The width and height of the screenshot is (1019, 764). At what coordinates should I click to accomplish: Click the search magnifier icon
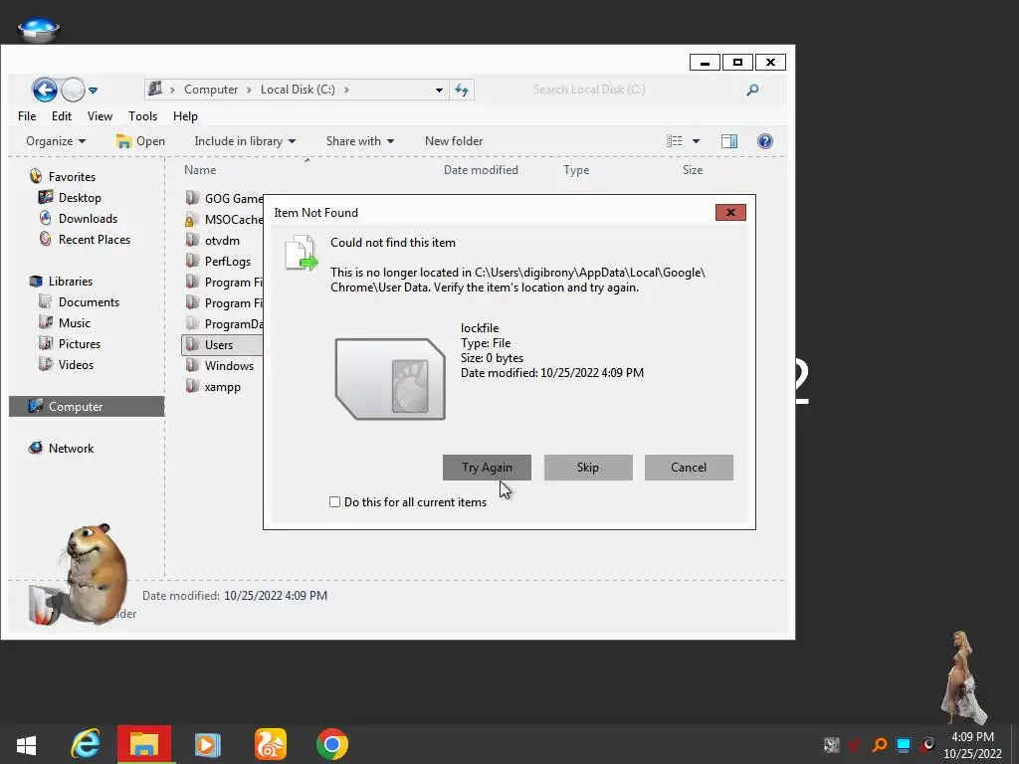coord(752,90)
